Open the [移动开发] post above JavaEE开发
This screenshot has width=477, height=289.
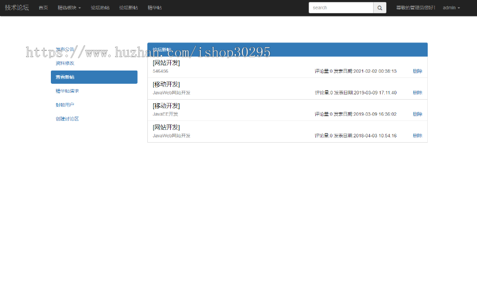(x=166, y=106)
